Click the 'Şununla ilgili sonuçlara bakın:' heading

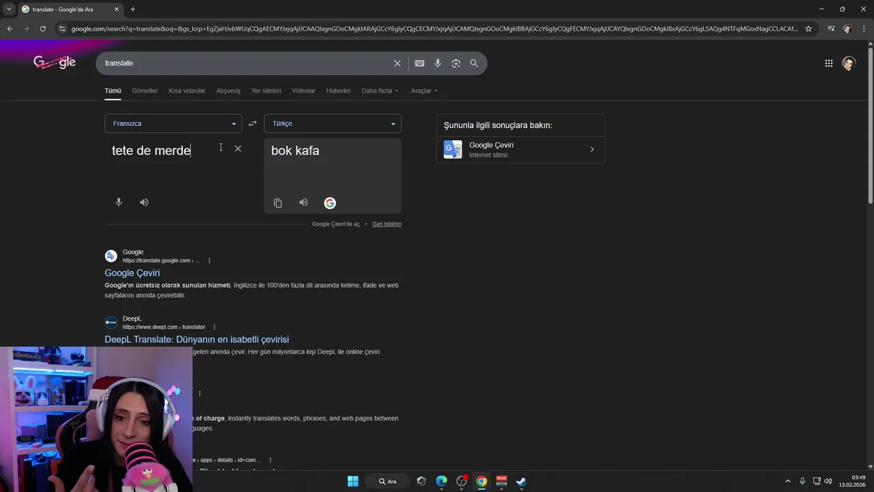(x=498, y=126)
